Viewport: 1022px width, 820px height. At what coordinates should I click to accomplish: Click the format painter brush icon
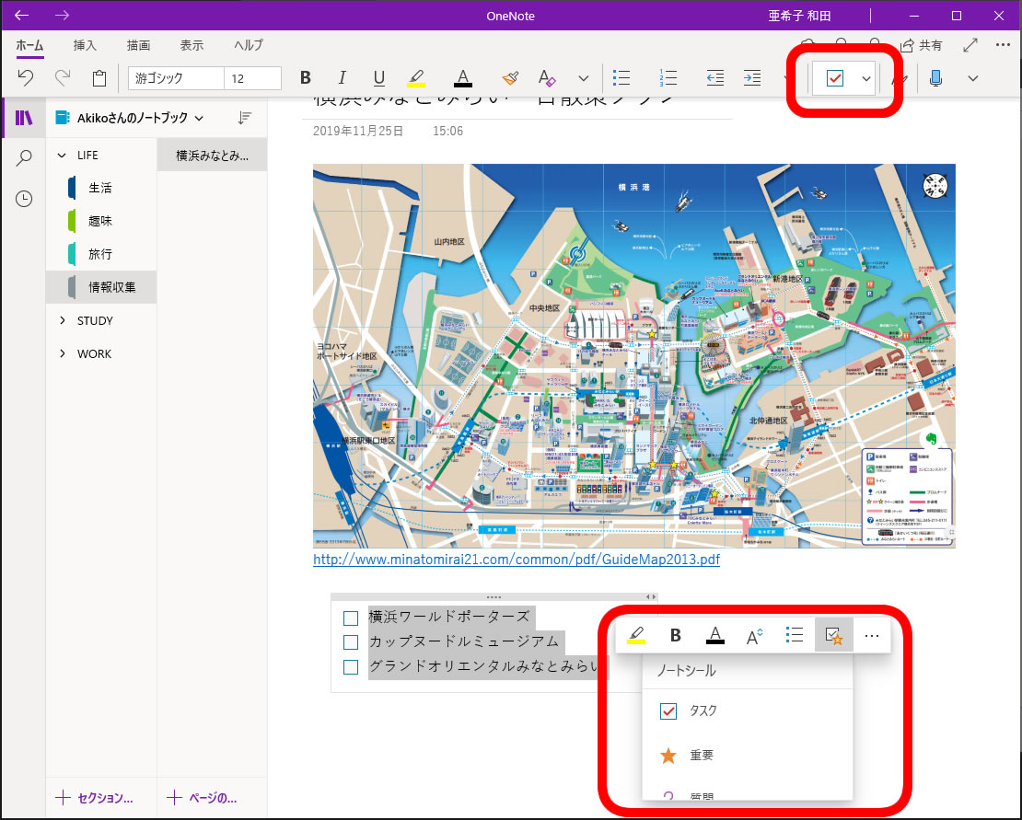(x=510, y=78)
